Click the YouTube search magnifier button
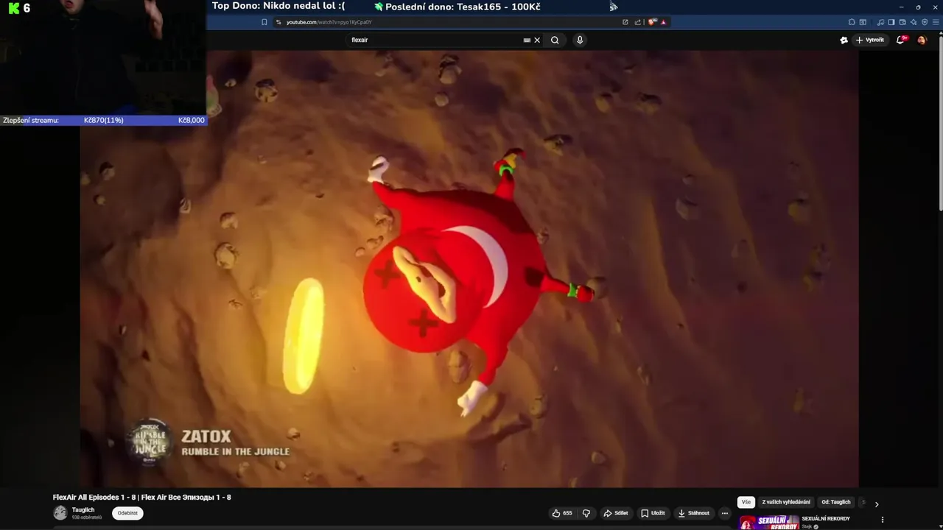943x530 pixels. click(x=555, y=40)
